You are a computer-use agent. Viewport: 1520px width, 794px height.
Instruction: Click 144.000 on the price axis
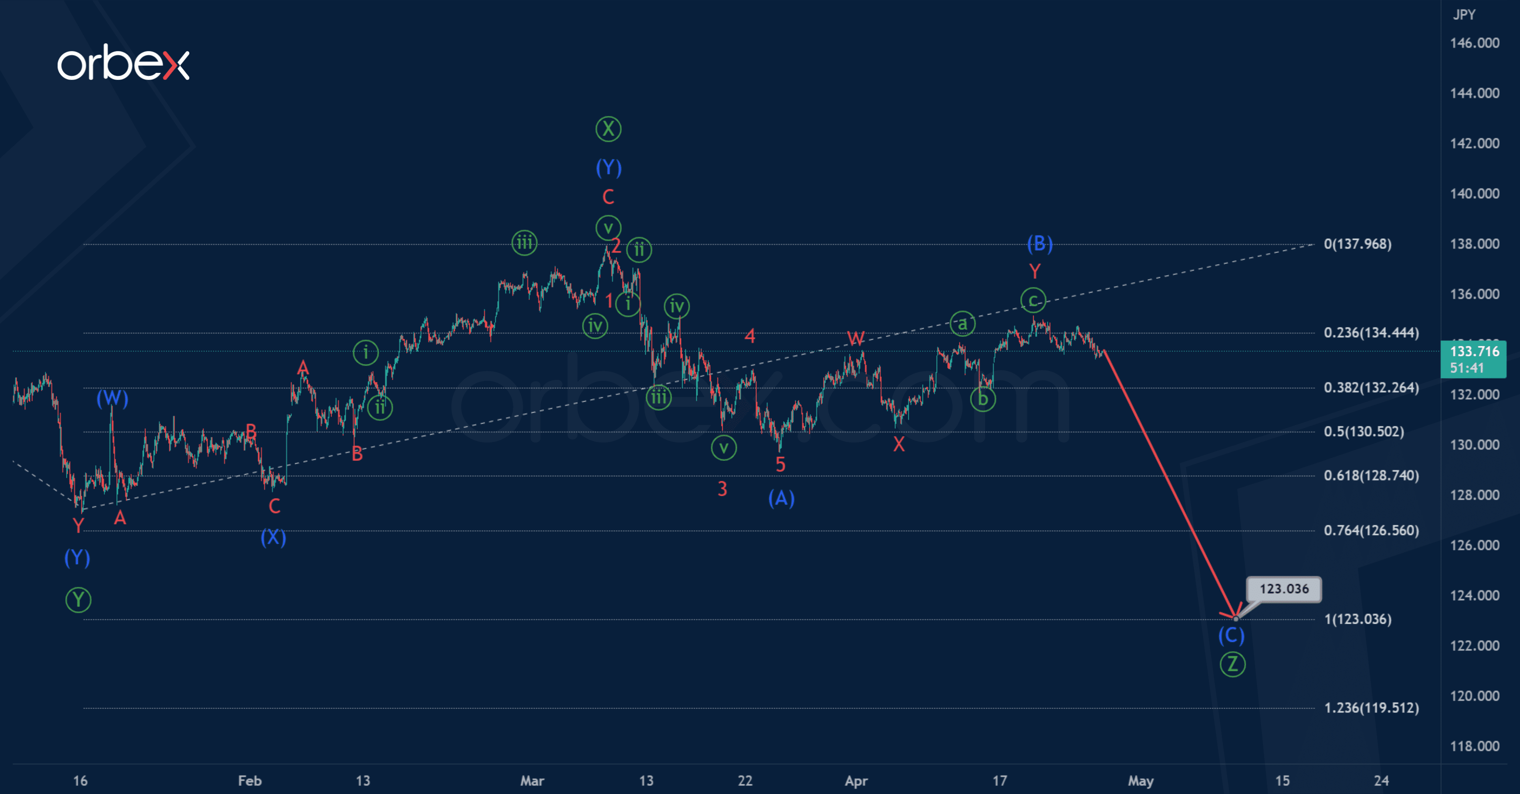tap(1475, 93)
